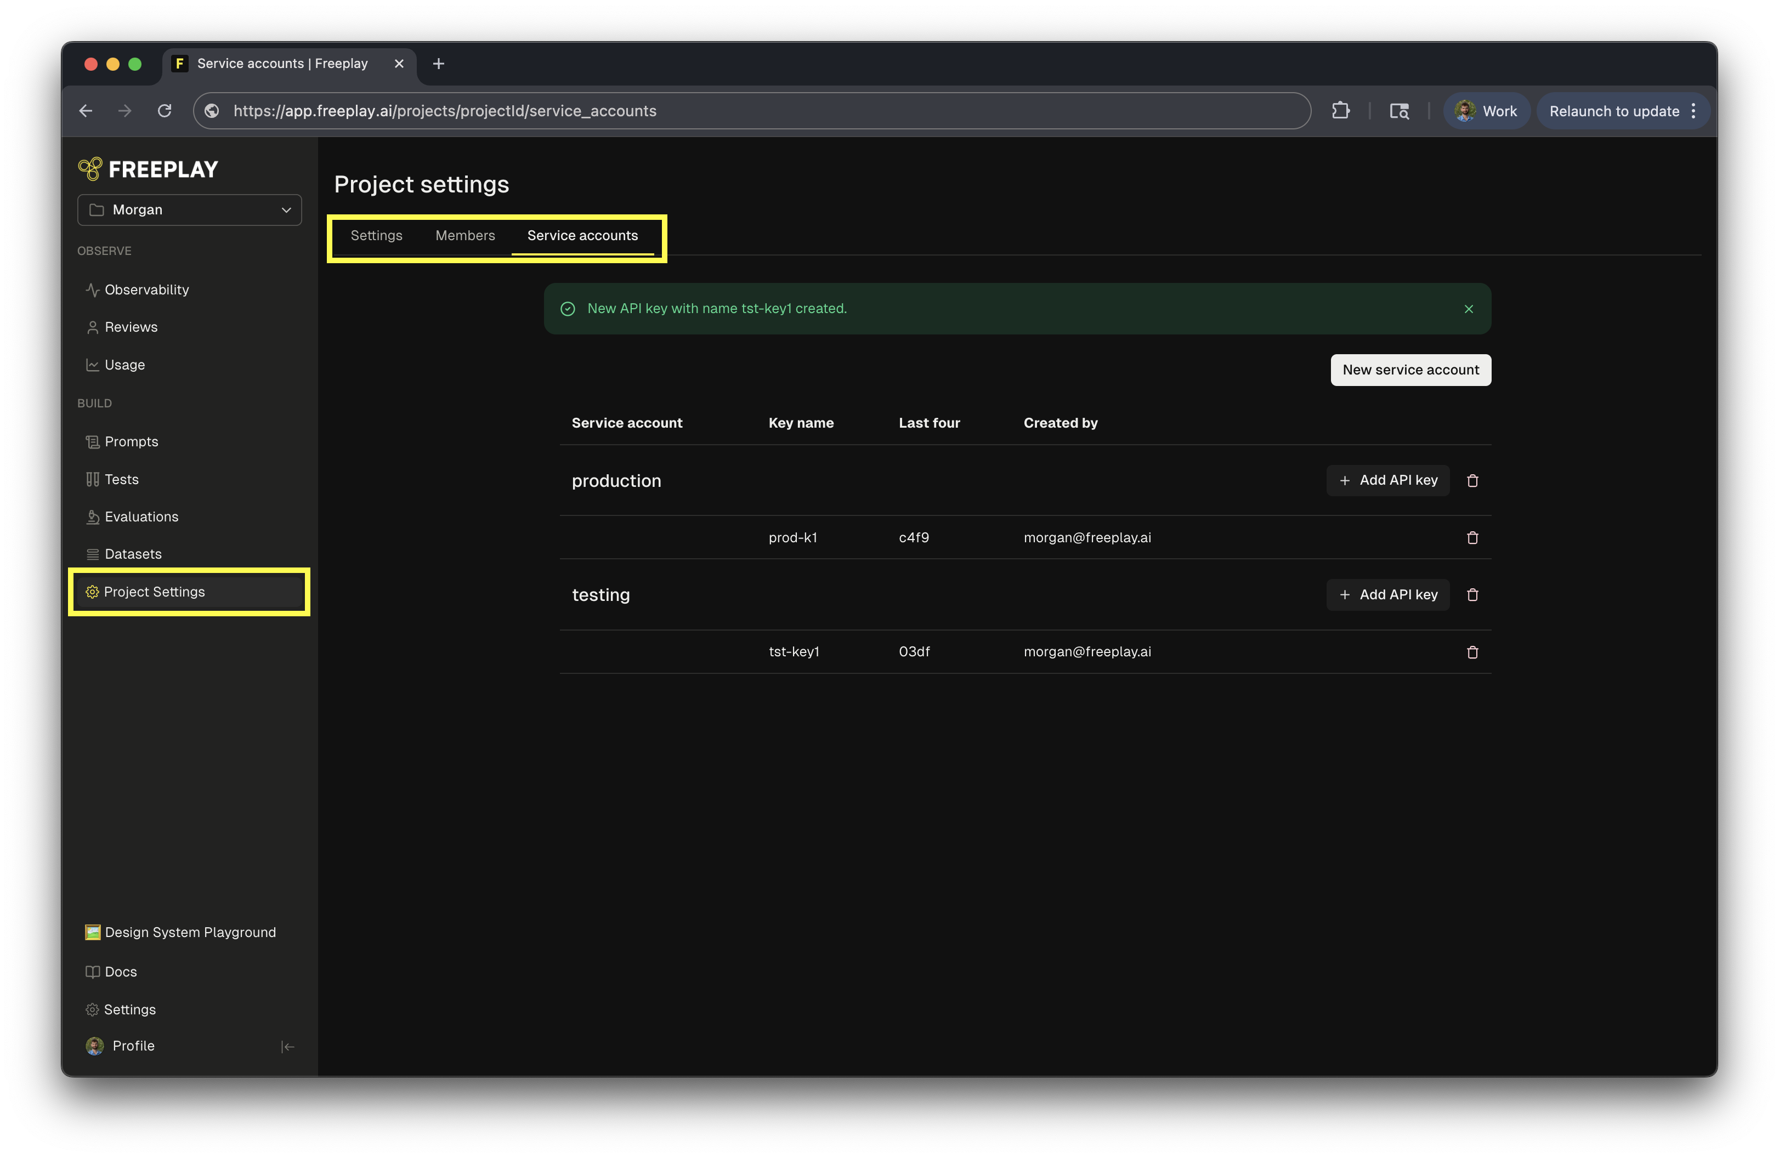Add API key to testing account
The image size is (1779, 1158).
[1387, 595]
